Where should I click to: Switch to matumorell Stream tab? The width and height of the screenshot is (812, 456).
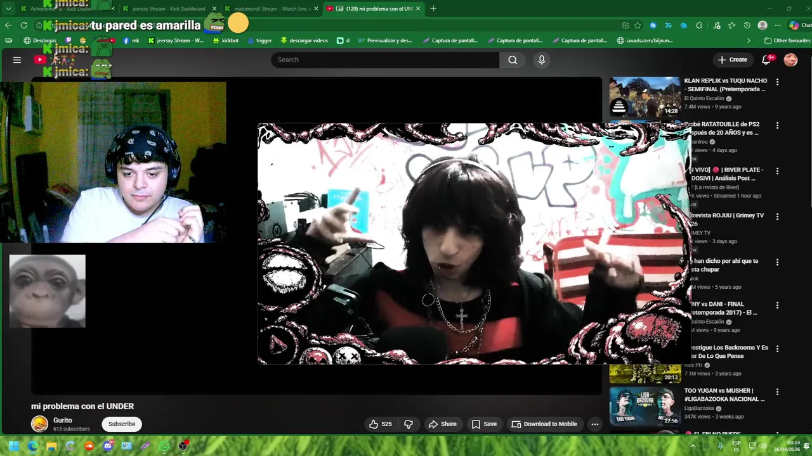(270, 8)
